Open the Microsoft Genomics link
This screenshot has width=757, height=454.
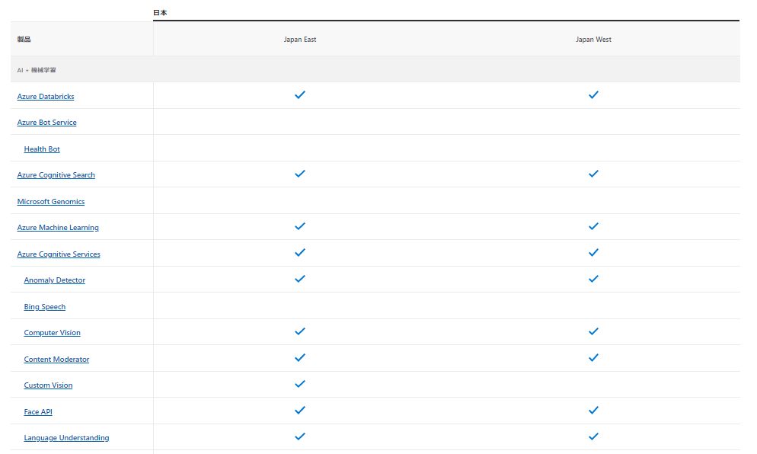tap(51, 201)
